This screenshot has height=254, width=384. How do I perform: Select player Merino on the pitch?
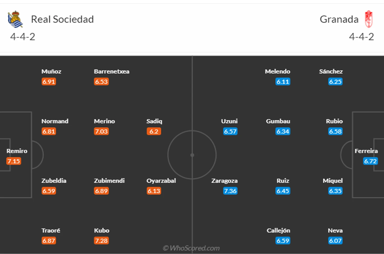[104, 121]
